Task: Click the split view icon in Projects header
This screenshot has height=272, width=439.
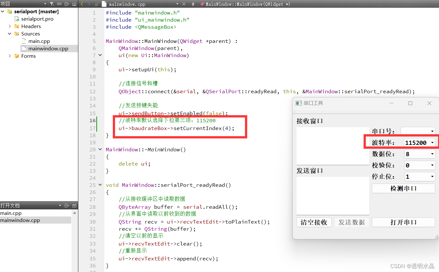Action: click(67, 4)
